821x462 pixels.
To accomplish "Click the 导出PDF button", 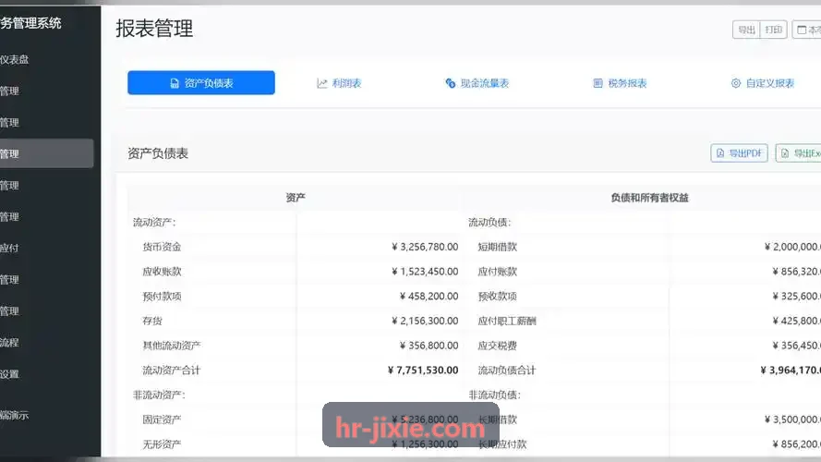I will coord(740,153).
